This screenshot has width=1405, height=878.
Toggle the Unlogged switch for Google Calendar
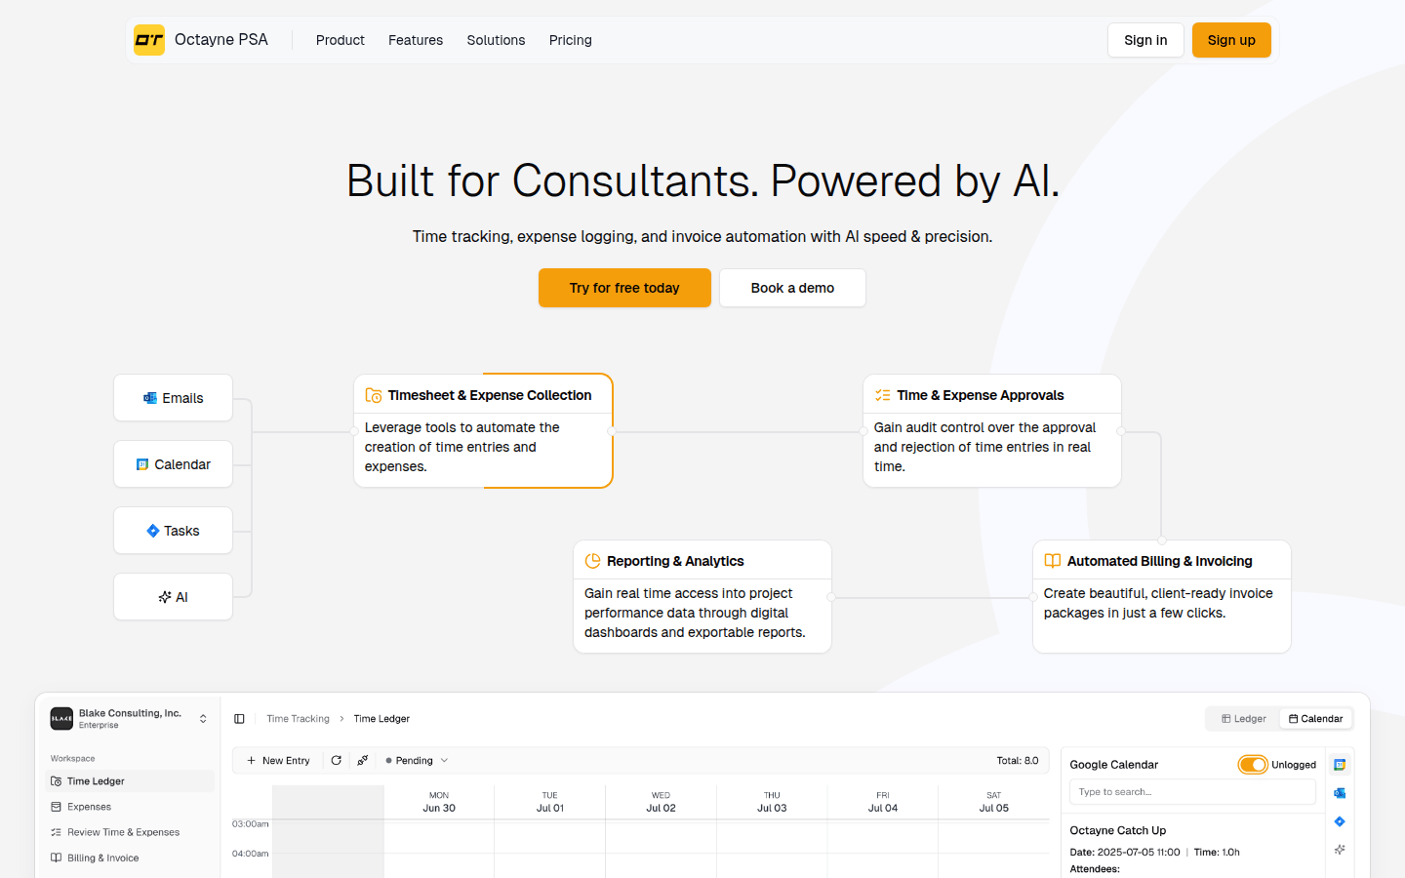(x=1253, y=764)
